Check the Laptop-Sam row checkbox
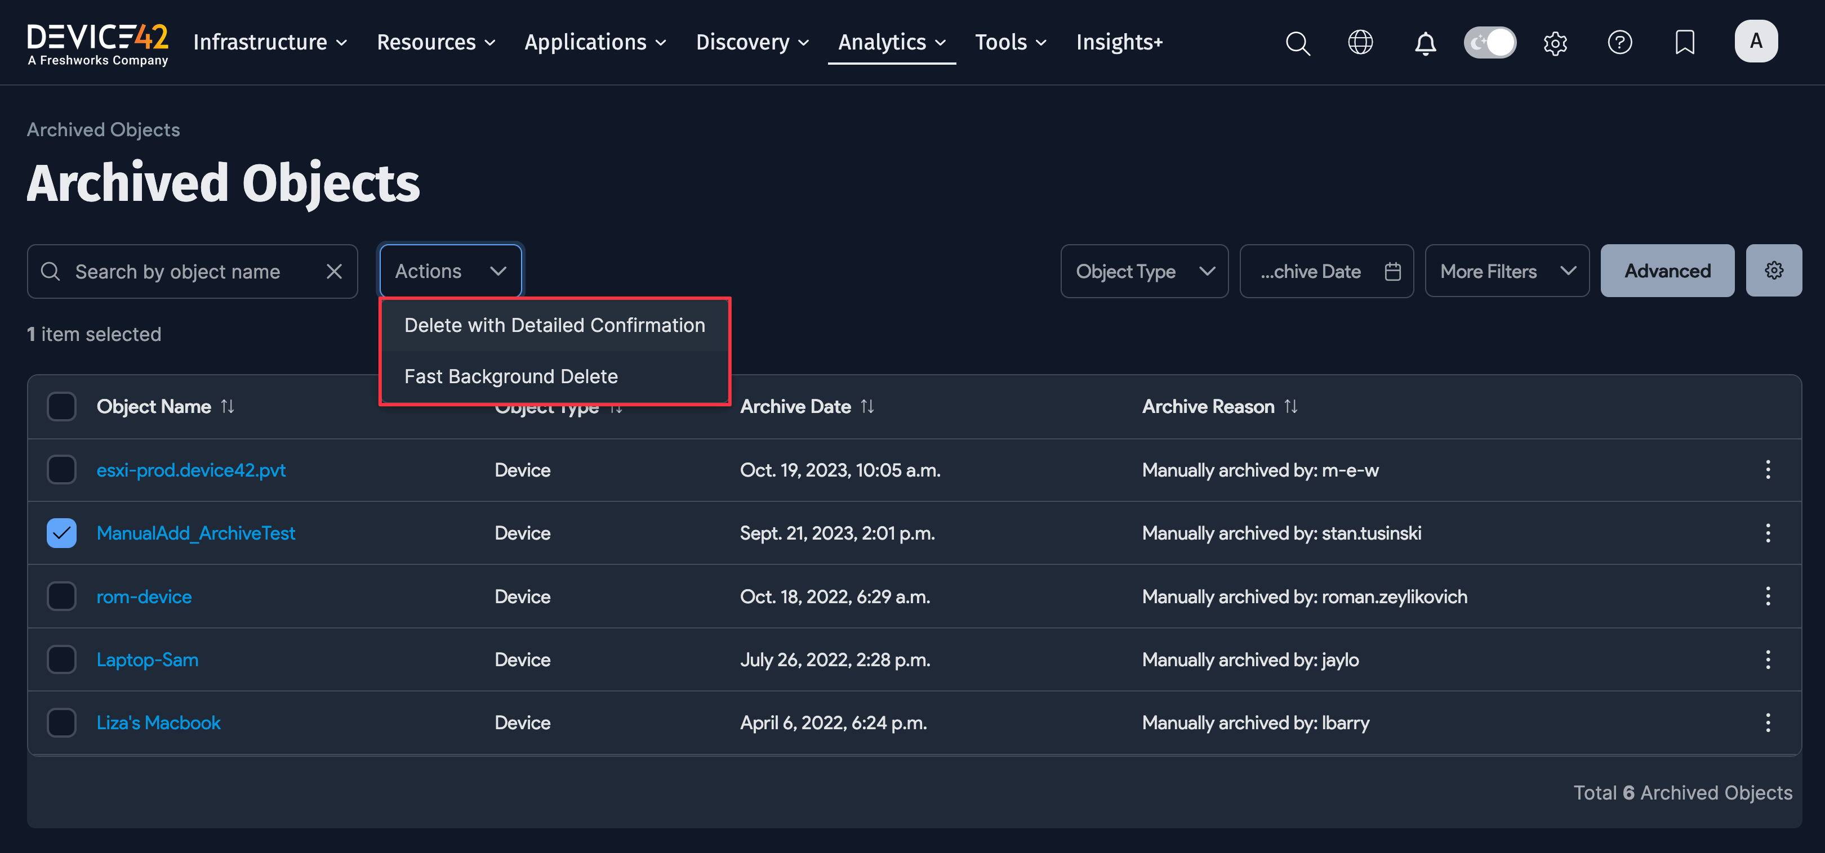The image size is (1825, 853). (x=61, y=659)
